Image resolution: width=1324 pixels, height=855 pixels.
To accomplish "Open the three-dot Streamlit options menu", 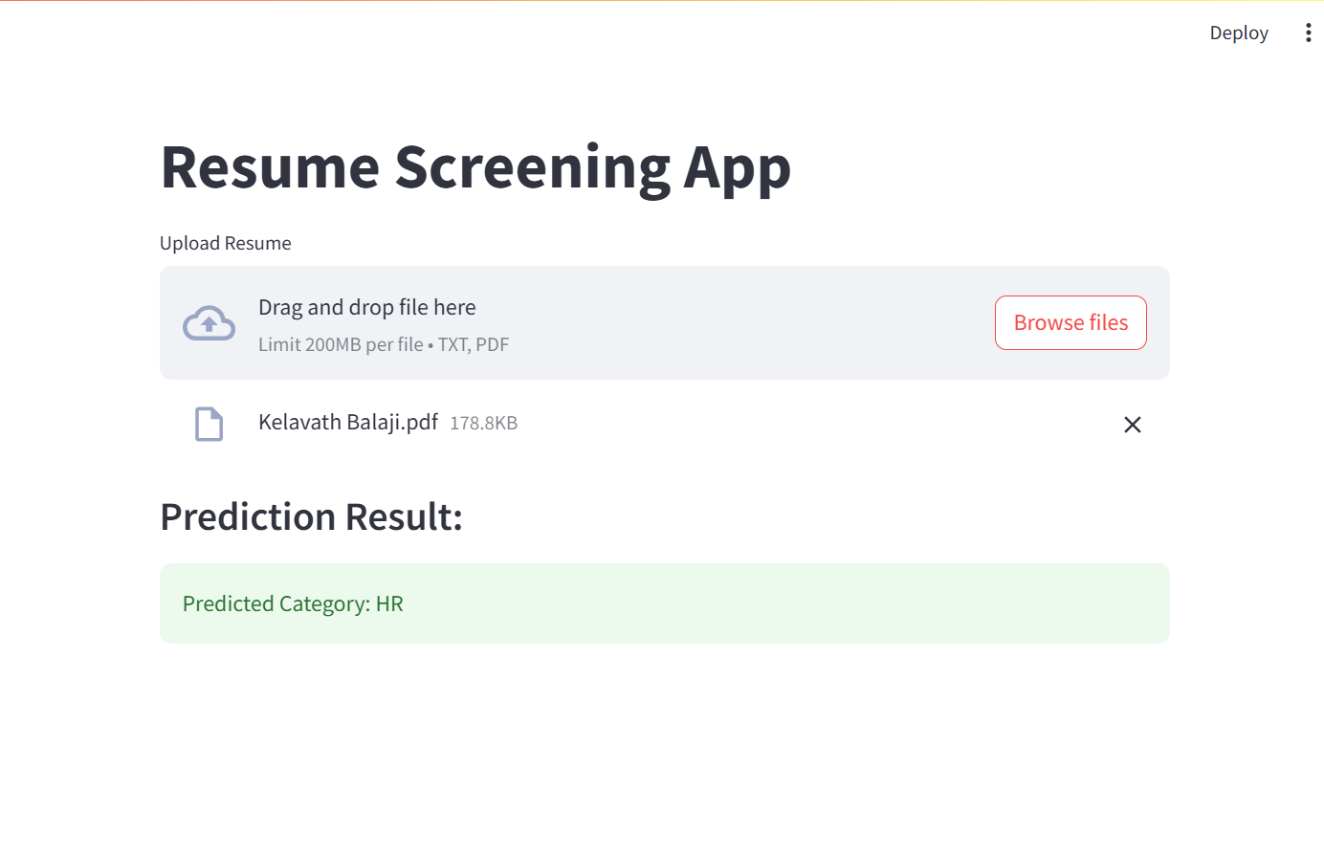I will click(1309, 32).
